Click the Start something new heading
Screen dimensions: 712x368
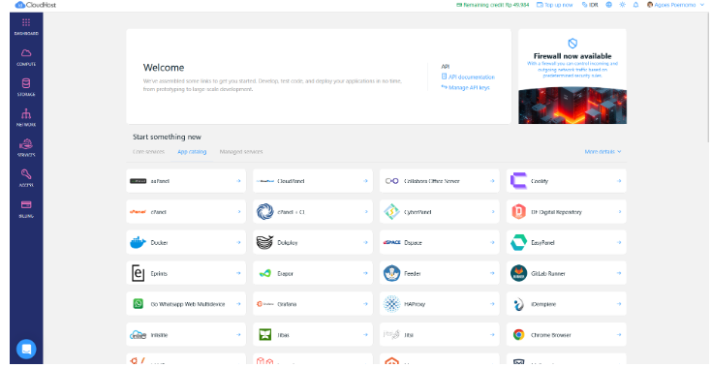coord(167,137)
